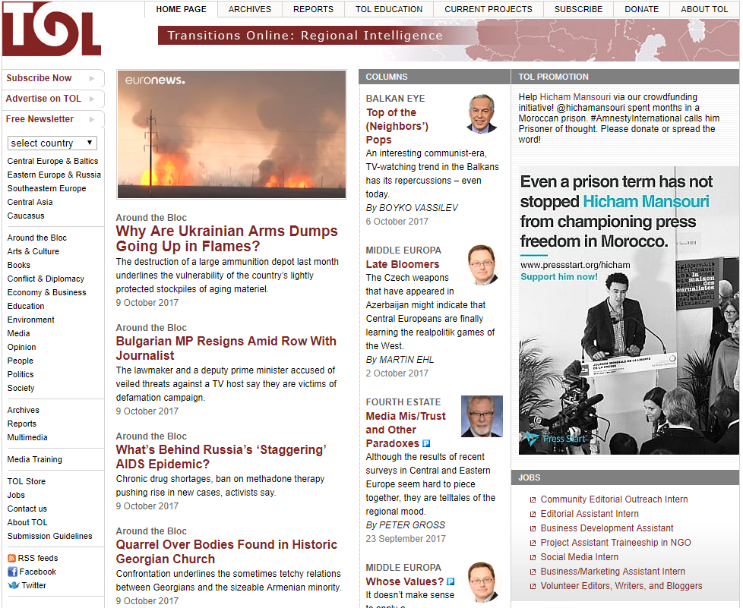
Task: Open Economy & Business category
Action: tap(46, 293)
